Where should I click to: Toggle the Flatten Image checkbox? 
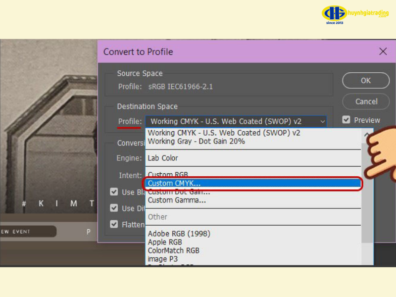(x=114, y=224)
